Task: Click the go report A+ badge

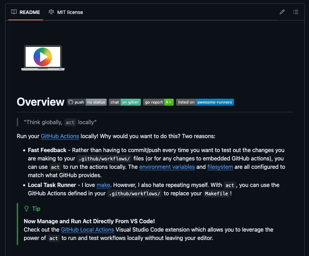Action: (x=158, y=102)
